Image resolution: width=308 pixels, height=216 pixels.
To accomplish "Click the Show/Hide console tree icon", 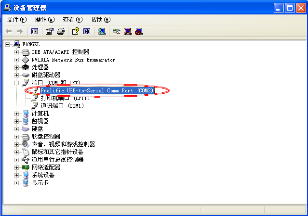I will pyautogui.click(x=35, y=31).
